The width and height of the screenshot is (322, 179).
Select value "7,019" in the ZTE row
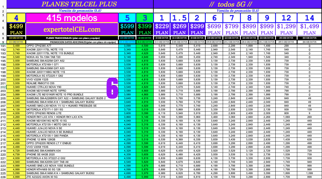tap(162, 177)
